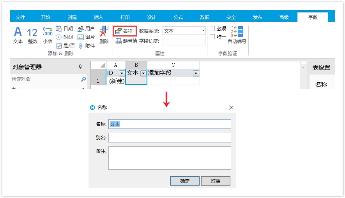
Task: Switch to the 公式 ribbon tab
Action: [178, 17]
